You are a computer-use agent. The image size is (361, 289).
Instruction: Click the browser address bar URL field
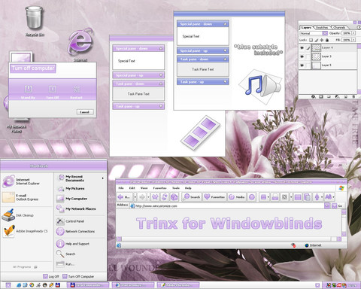pos(227,206)
